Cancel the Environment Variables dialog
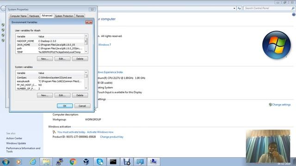Screen dimensions: 296x166 pyautogui.click(x=82, y=106)
